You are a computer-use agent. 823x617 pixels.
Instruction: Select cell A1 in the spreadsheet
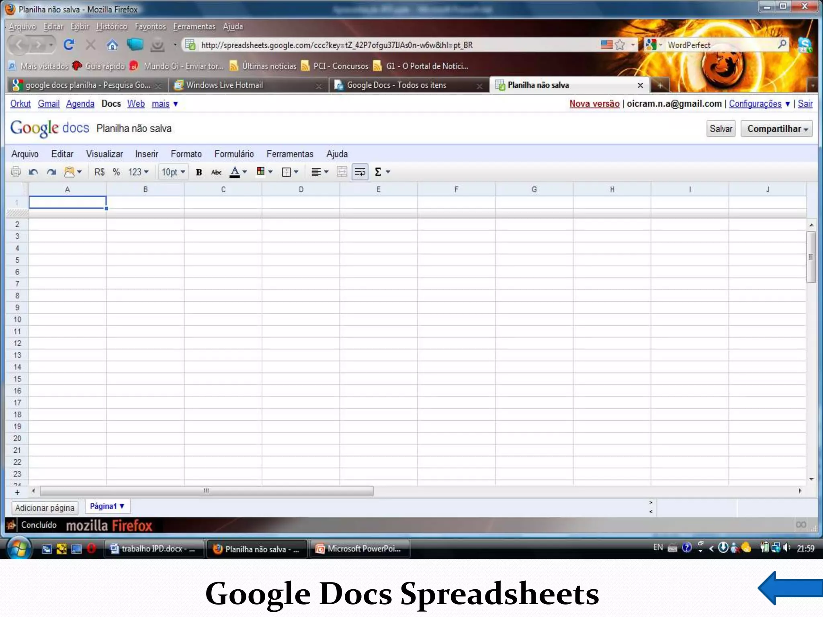tap(68, 202)
